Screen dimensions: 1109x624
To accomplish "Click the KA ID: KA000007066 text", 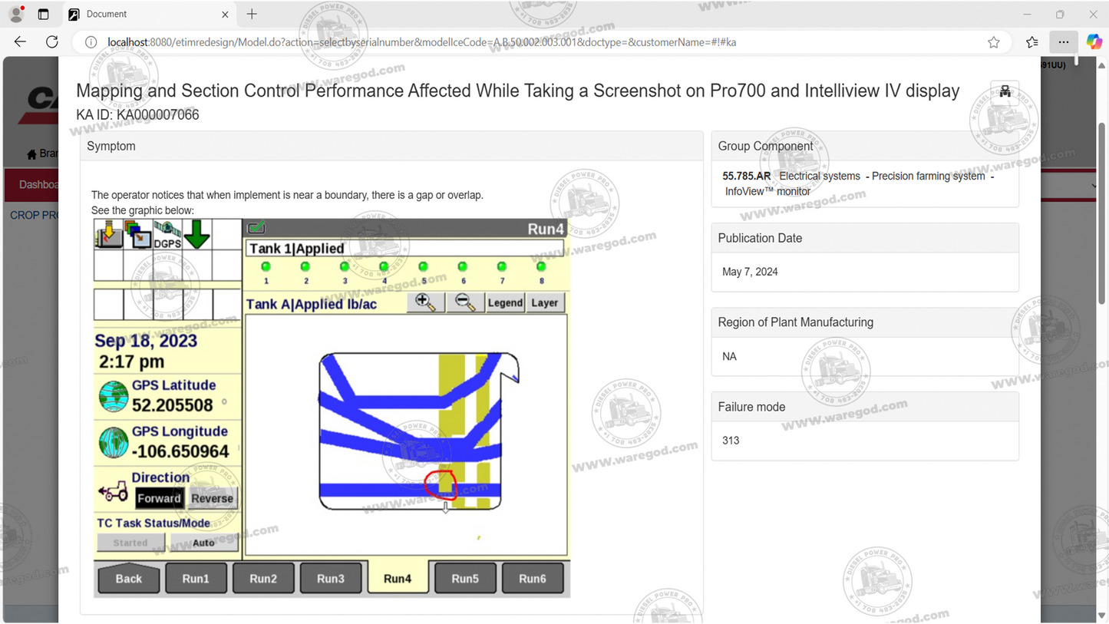I will tap(137, 115).
